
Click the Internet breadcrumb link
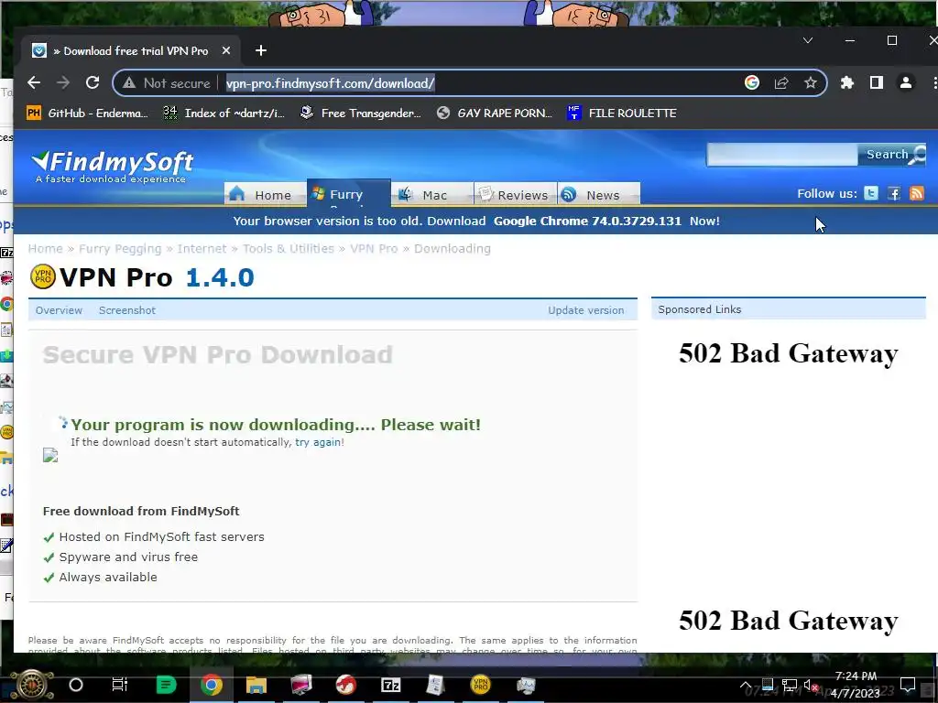click(202, 249)
